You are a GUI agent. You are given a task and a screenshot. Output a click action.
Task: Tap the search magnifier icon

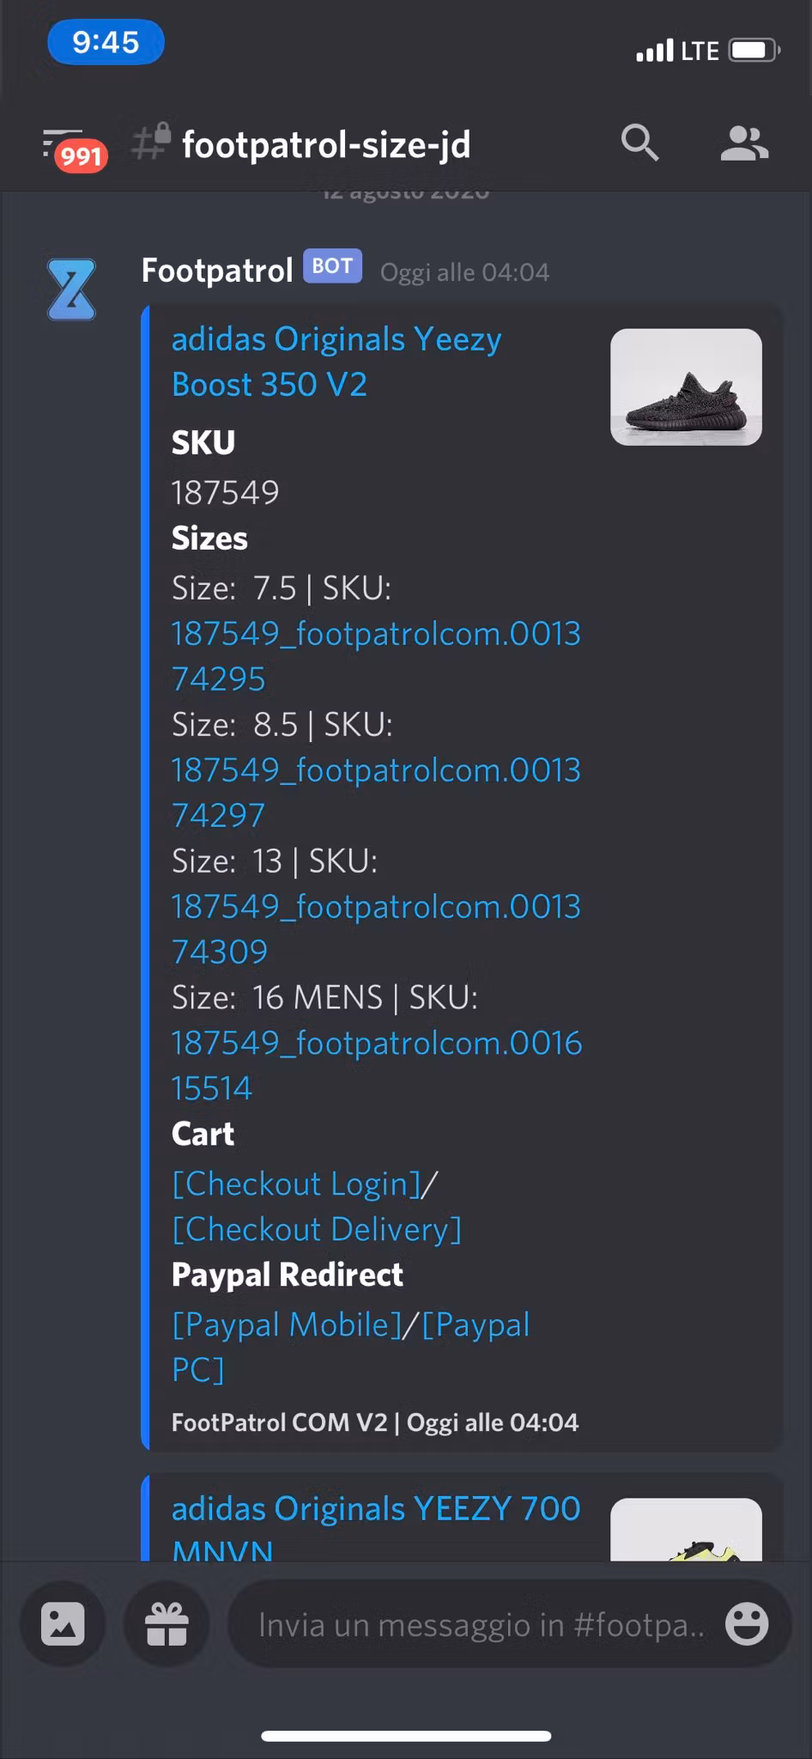639,143
